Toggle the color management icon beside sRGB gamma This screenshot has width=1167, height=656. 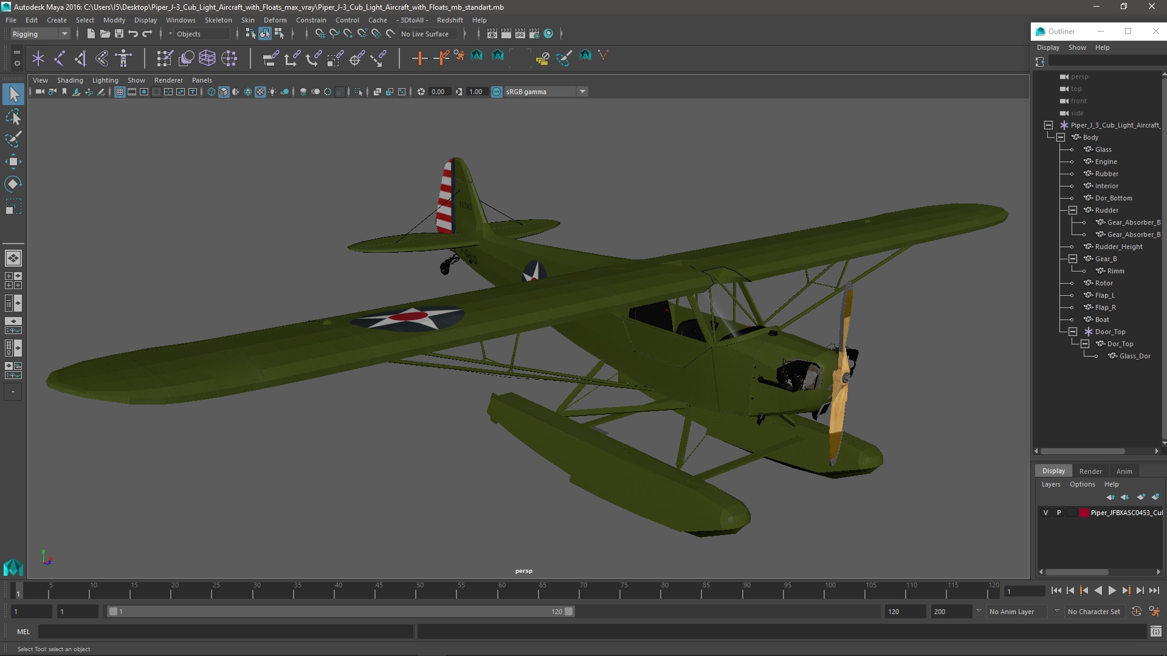pos(497,92)
